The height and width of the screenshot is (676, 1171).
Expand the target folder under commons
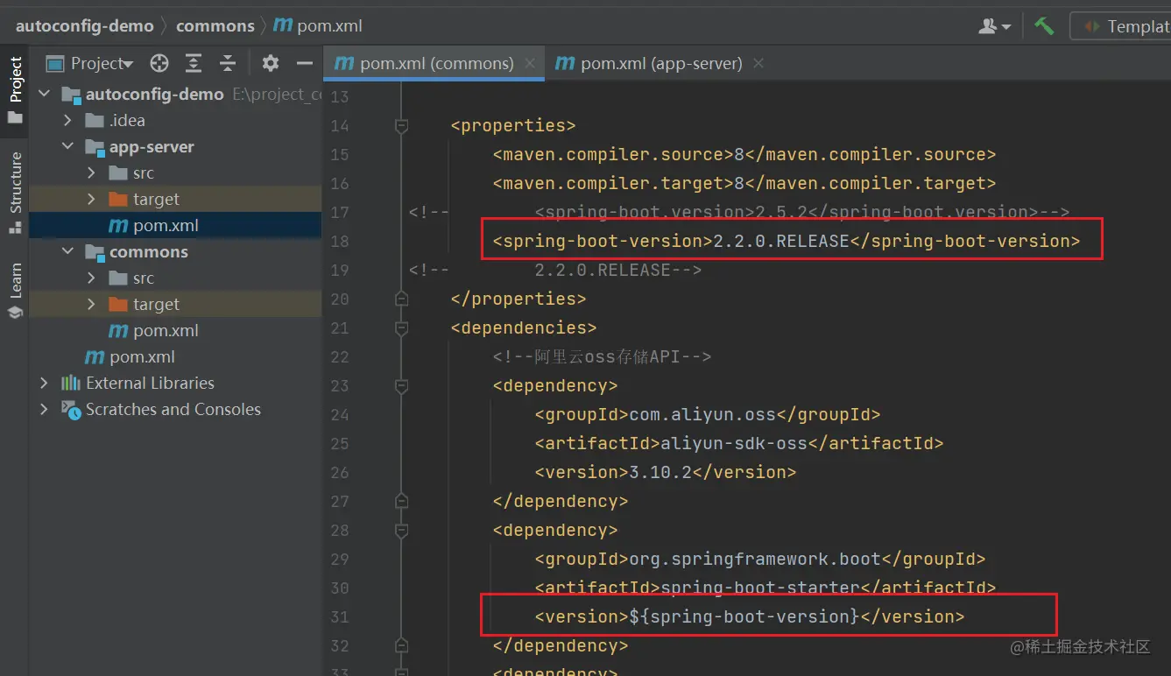[91, 304]
